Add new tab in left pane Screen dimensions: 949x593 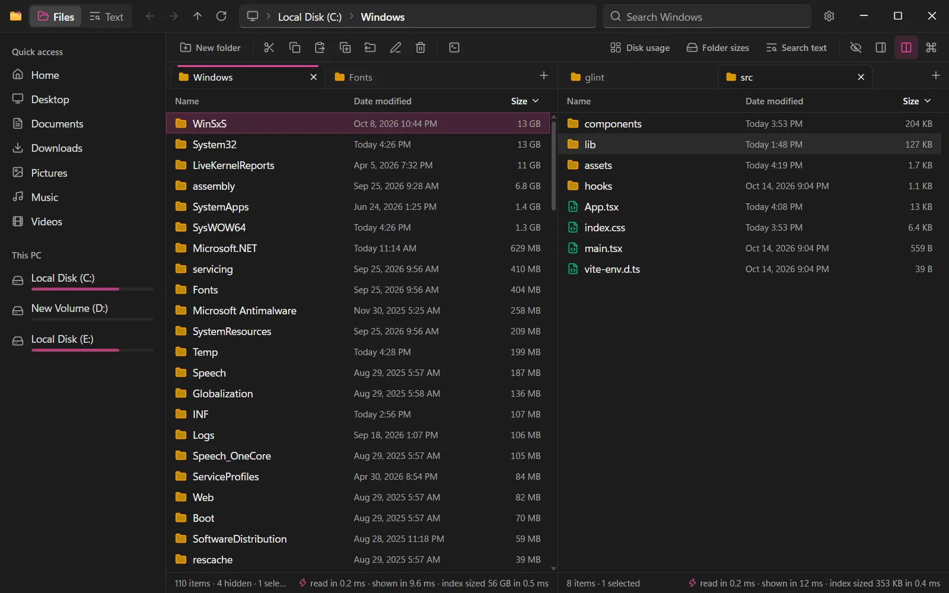[x=544, y=76]
